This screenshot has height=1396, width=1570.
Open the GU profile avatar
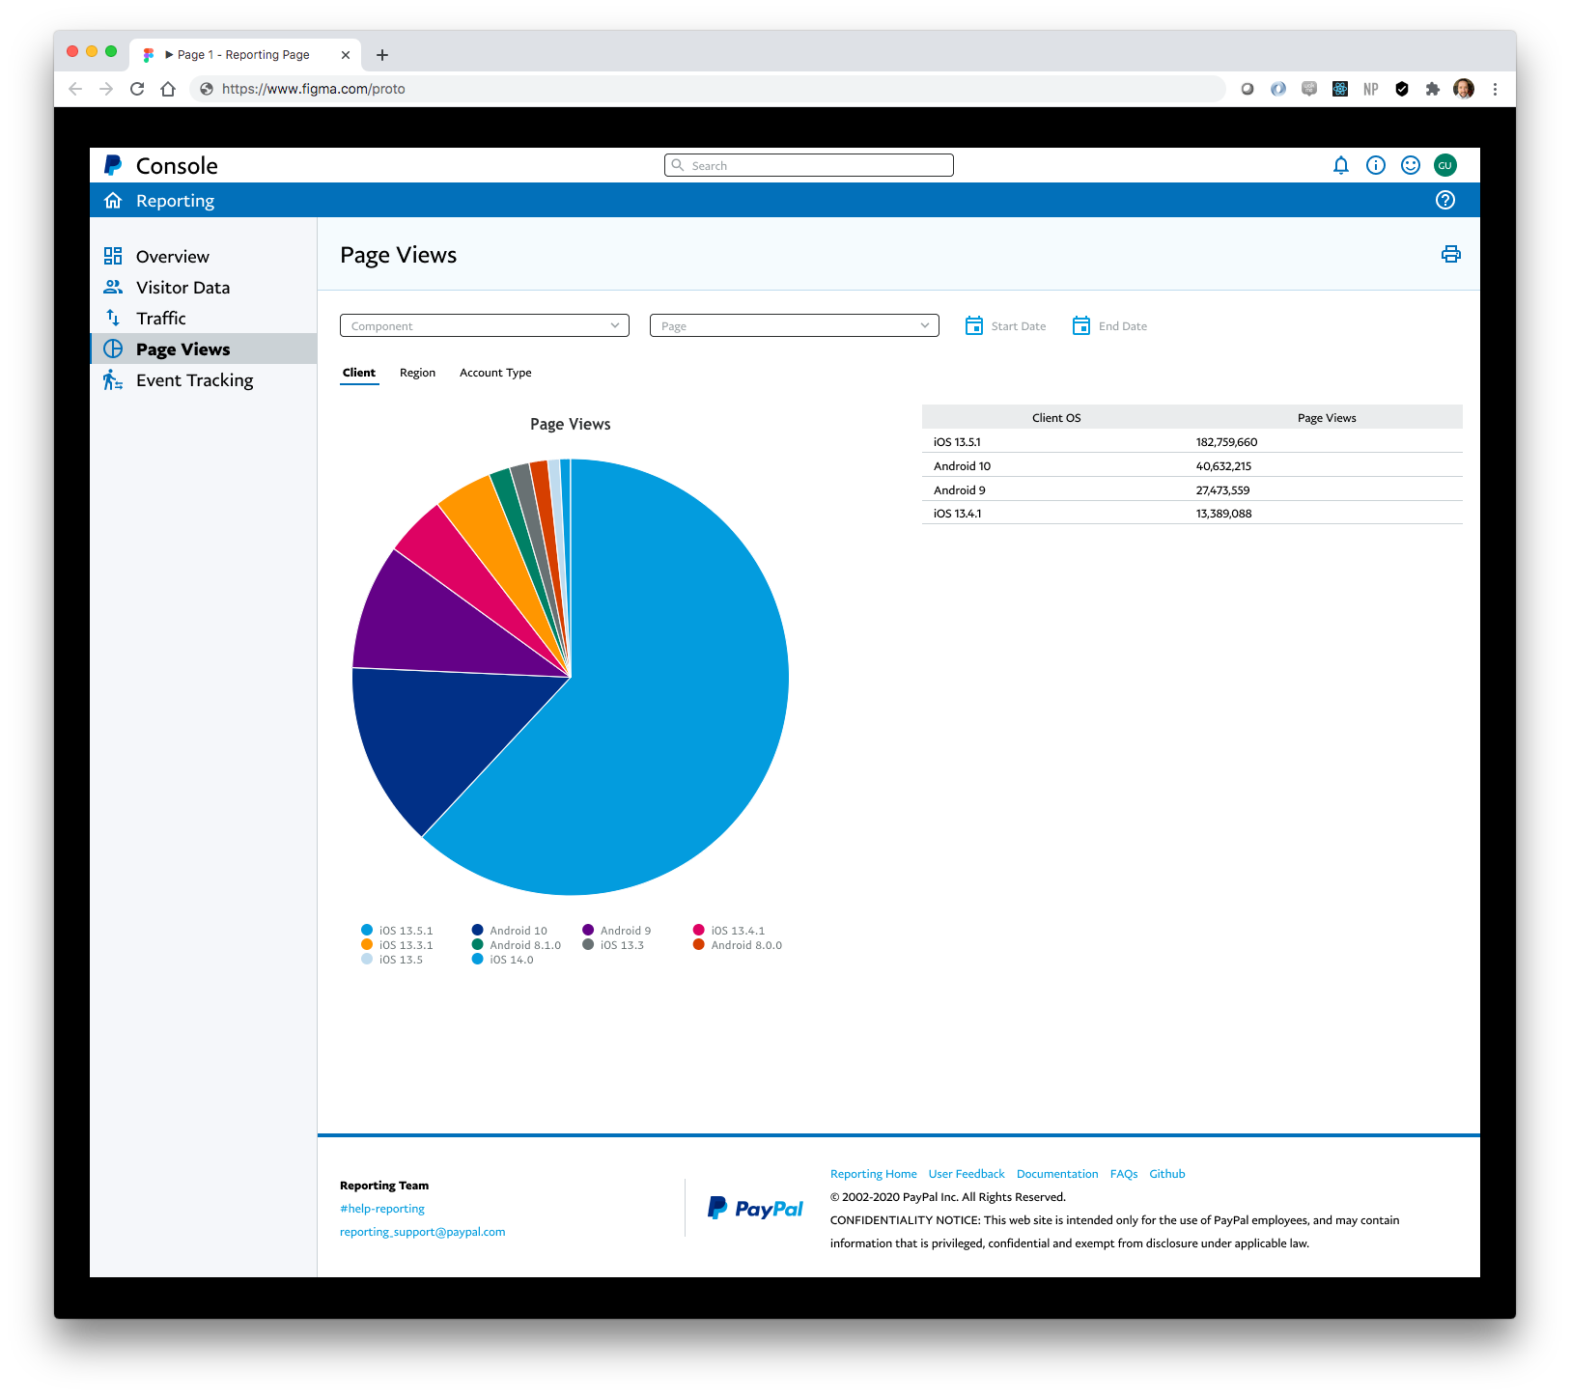click(1445, 165)
